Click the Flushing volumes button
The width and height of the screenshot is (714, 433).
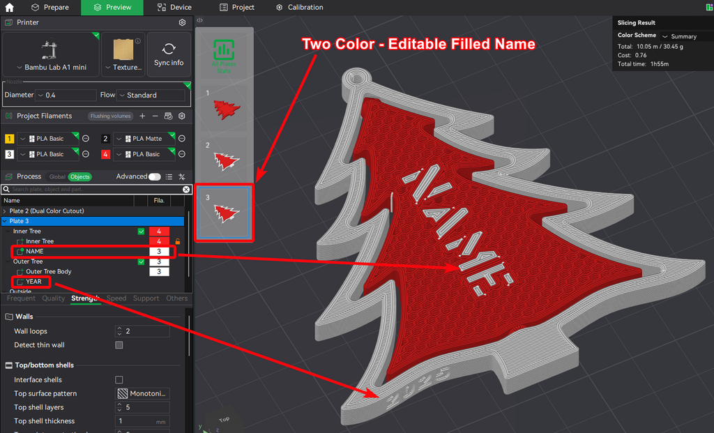[111, 116]
